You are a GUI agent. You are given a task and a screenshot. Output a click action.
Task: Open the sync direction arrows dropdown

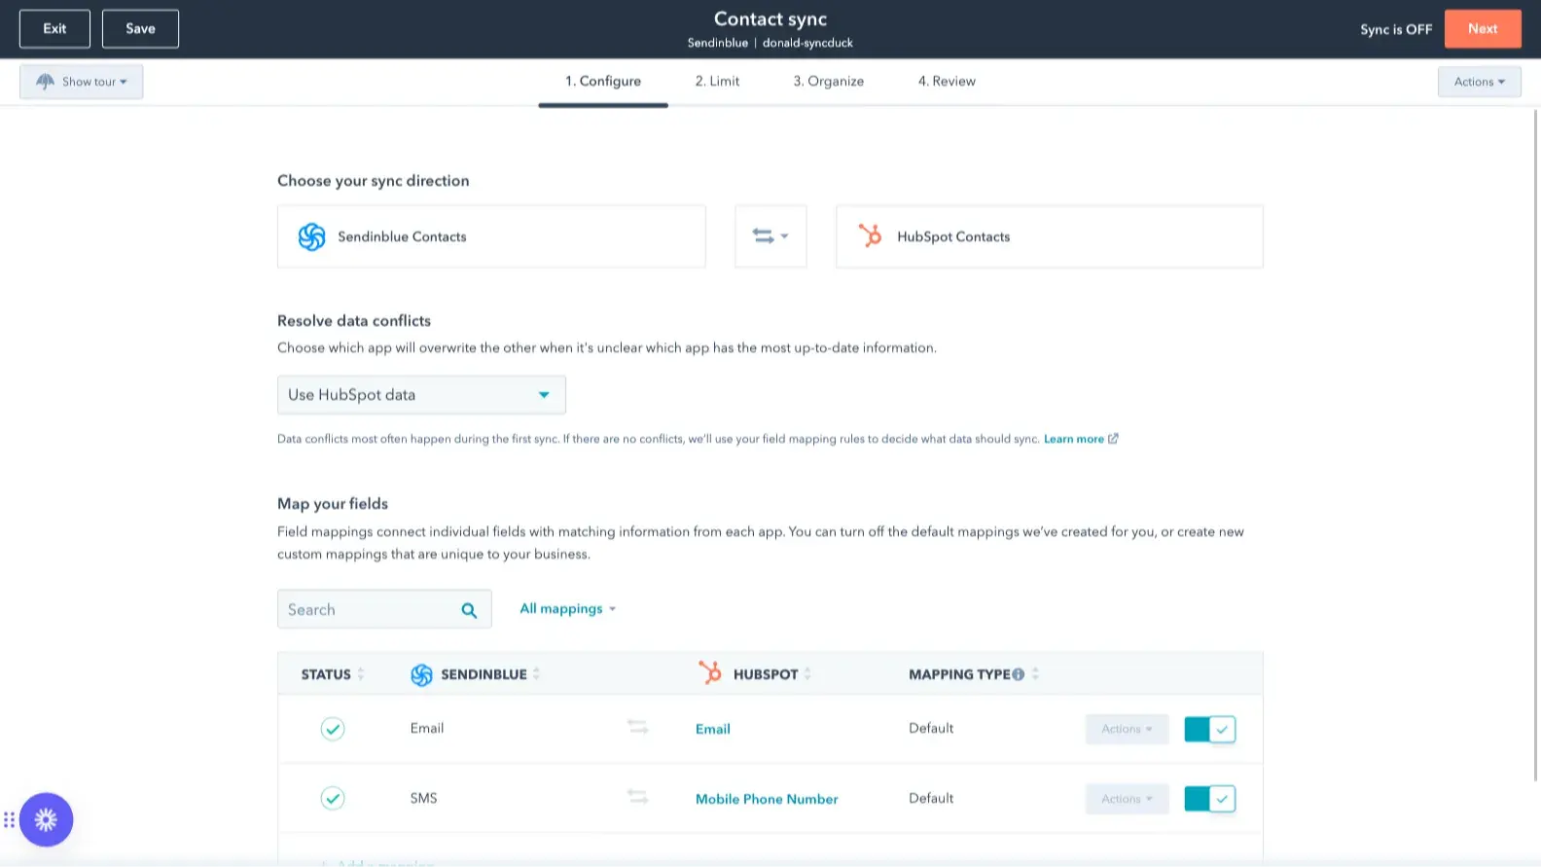pyautogui.click(x=770, y=236)
